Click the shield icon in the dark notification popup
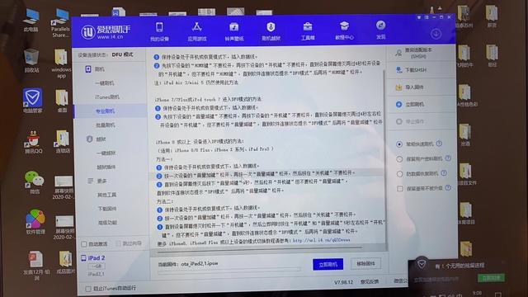 pos(422,264)
